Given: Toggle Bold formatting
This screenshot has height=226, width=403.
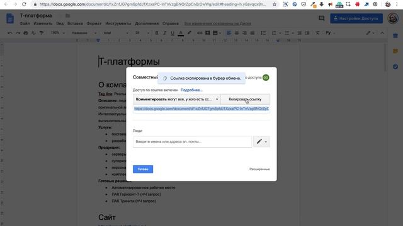Looking at the screenshot, I should [x=157, y=33].
